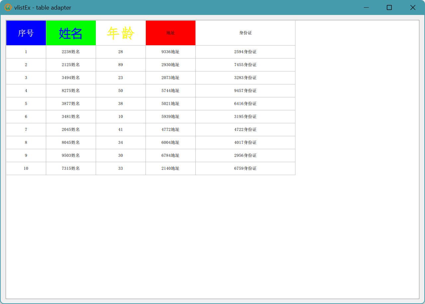Click age value 23

[121, 78]
